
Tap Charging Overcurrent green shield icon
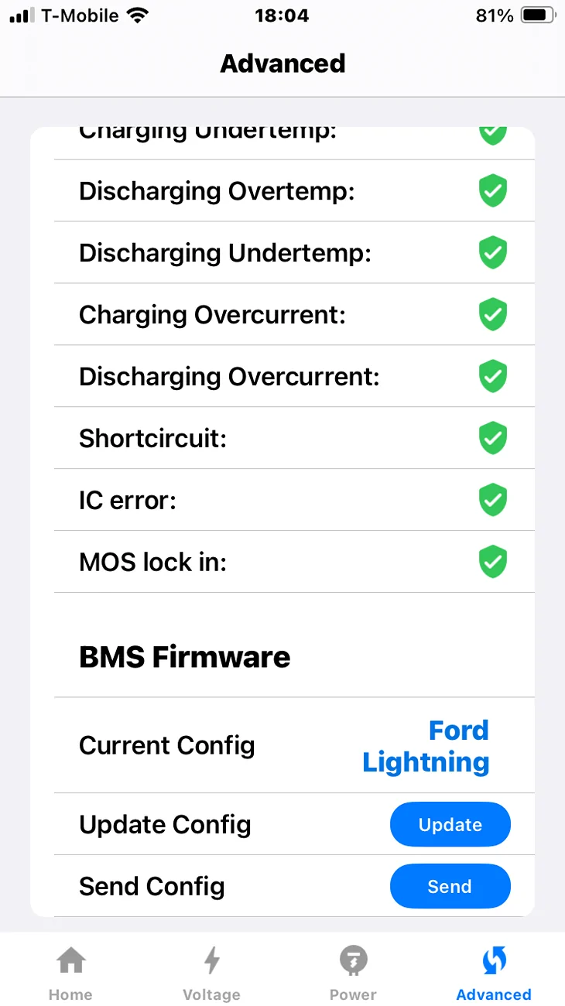coord(493,315)
